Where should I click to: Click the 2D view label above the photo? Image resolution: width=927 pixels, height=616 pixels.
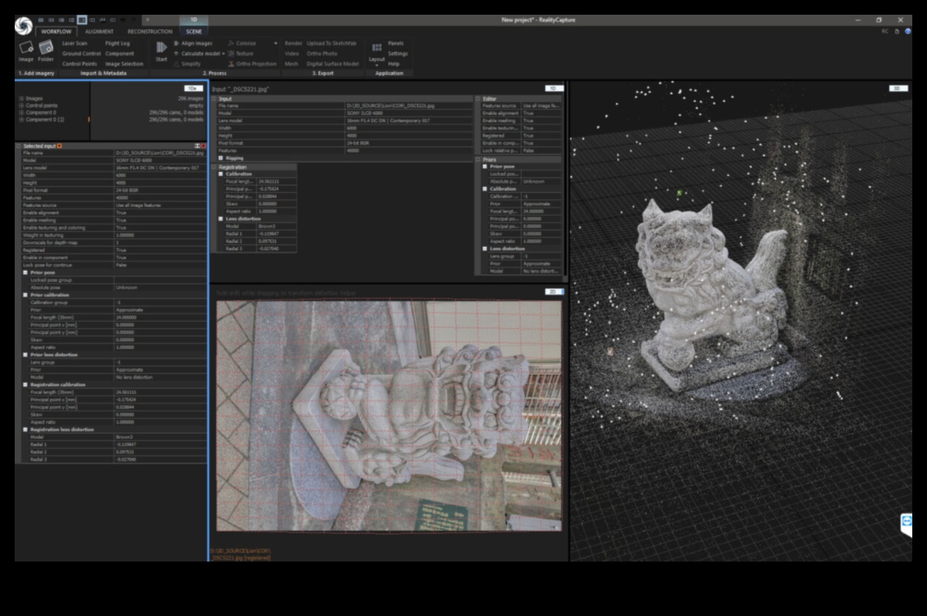click(x=555, y=292)
